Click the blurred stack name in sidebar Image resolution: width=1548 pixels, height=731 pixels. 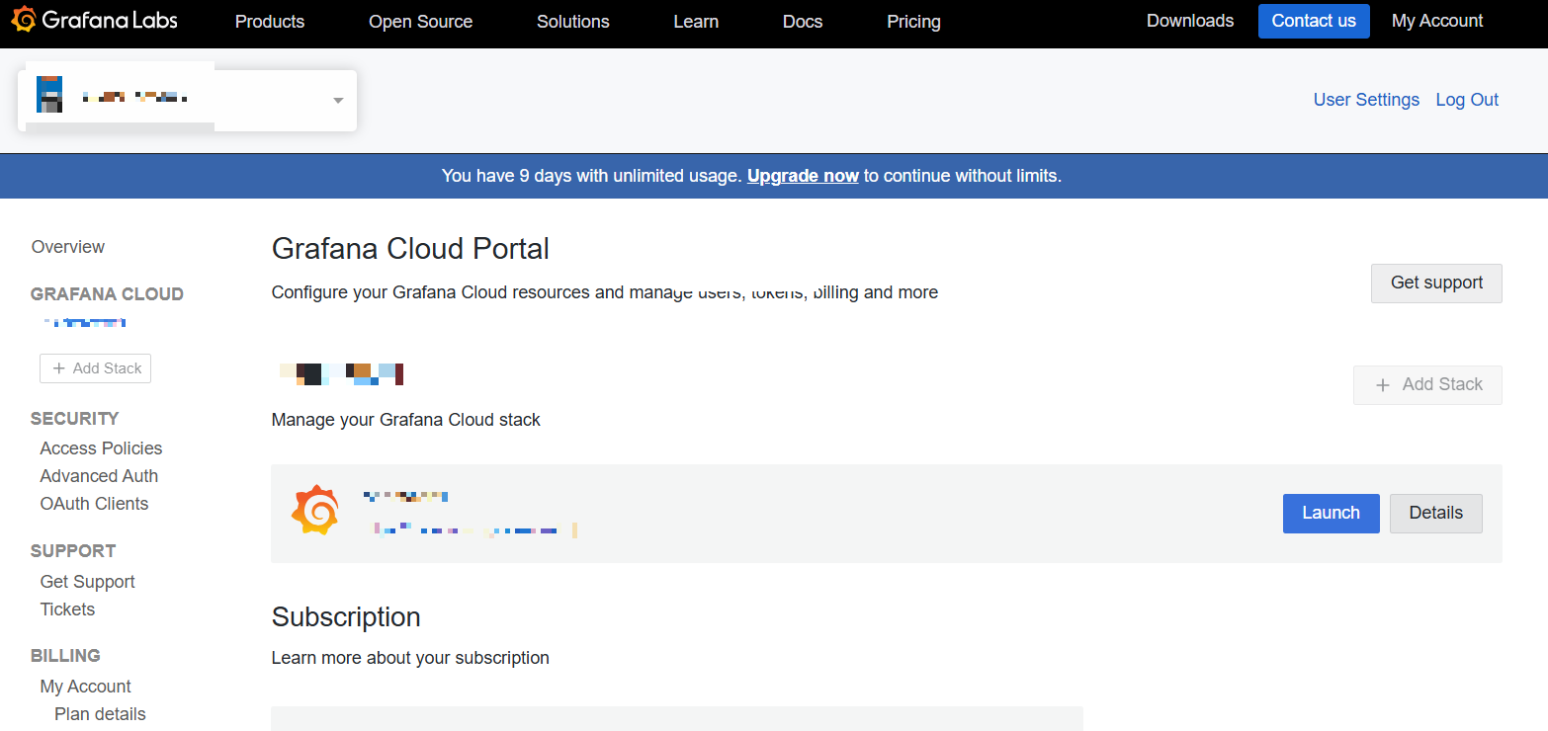[85, 322]
